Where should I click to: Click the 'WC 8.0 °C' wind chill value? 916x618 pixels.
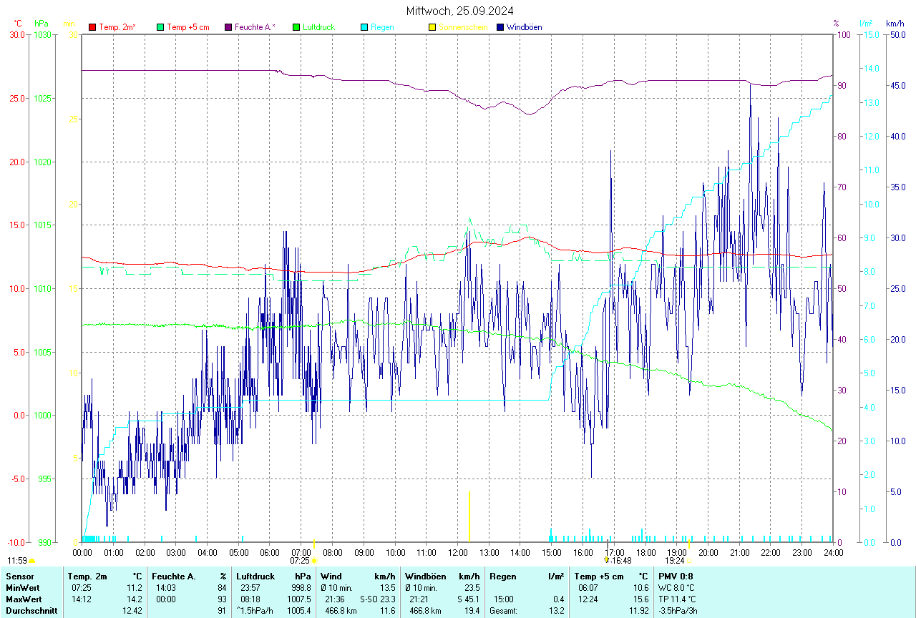[677, 587]
